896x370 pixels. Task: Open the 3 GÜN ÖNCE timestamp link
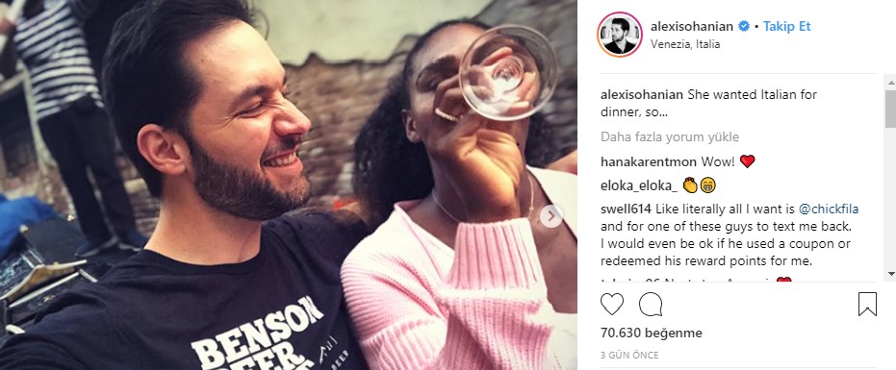pos(629,356)
